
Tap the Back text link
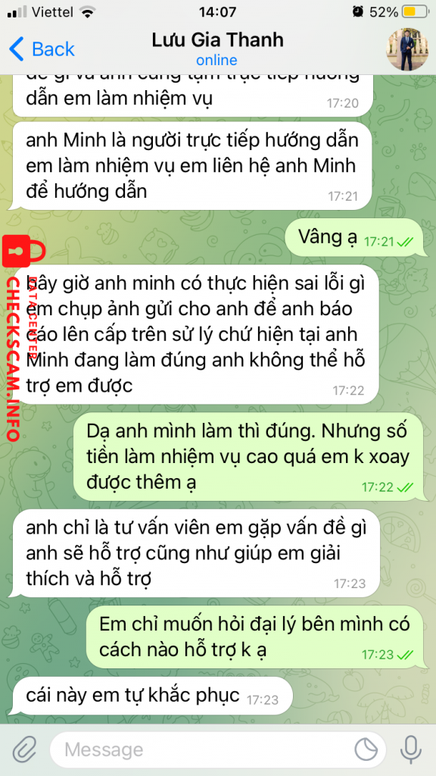53,49
